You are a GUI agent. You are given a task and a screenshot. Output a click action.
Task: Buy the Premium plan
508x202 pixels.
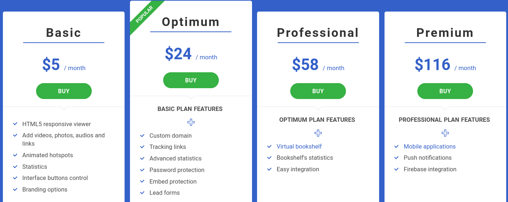tap(445, 91)
